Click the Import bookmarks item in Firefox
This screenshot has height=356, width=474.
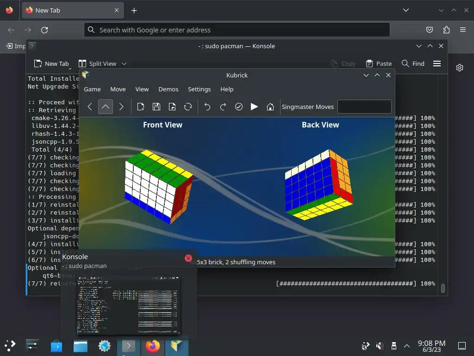click(16, 46)
